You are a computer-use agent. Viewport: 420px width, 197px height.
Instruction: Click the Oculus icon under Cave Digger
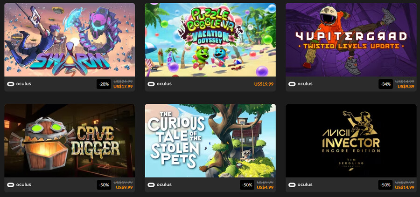pos(11,185)
